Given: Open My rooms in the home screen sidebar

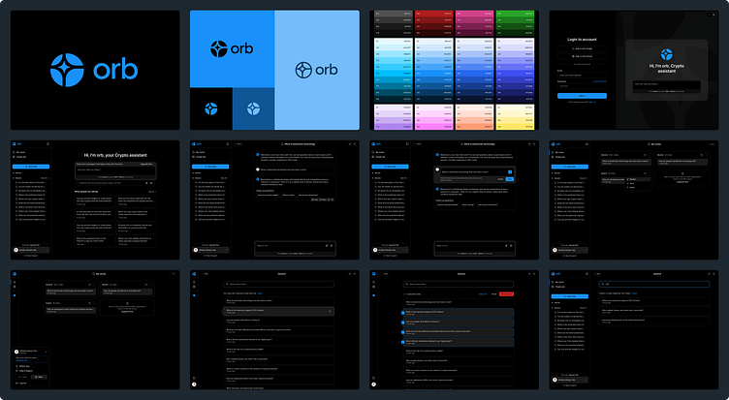Looking at the screenshot, I should (19, 152).
